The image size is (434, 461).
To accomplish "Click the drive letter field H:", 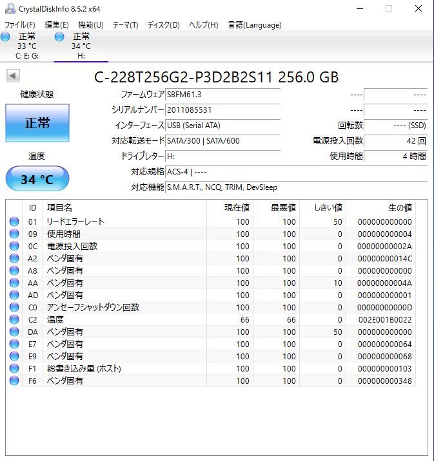I will pos(222,156).
